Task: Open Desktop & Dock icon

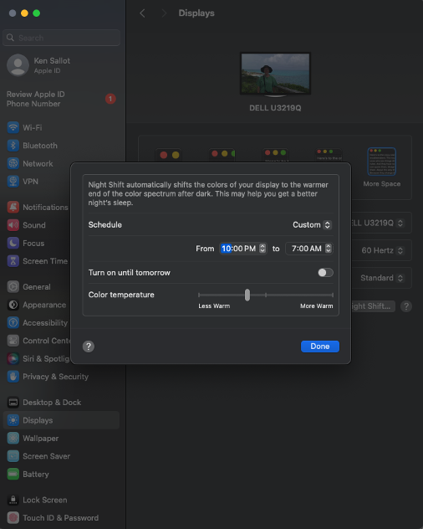Action: pos(13,402)
